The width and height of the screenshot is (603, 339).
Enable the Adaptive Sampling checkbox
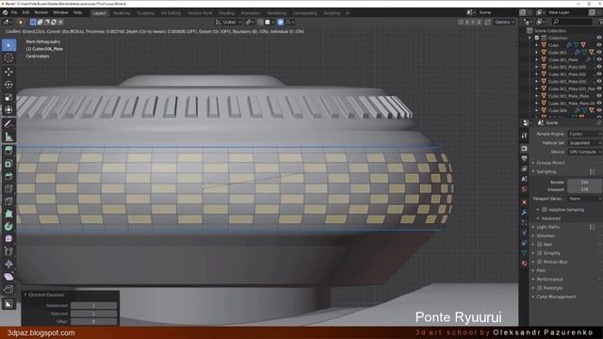[x=545, y=210]
